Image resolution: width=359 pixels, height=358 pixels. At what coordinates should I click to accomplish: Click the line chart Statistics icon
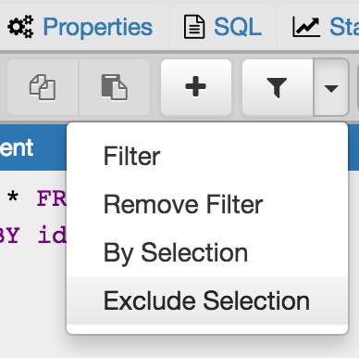pos(306,27)
